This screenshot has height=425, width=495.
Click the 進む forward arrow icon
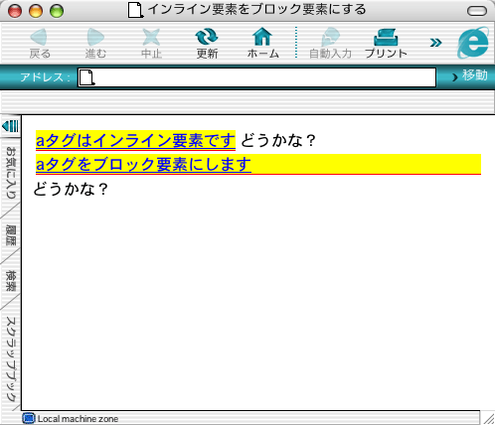(95, 37)
